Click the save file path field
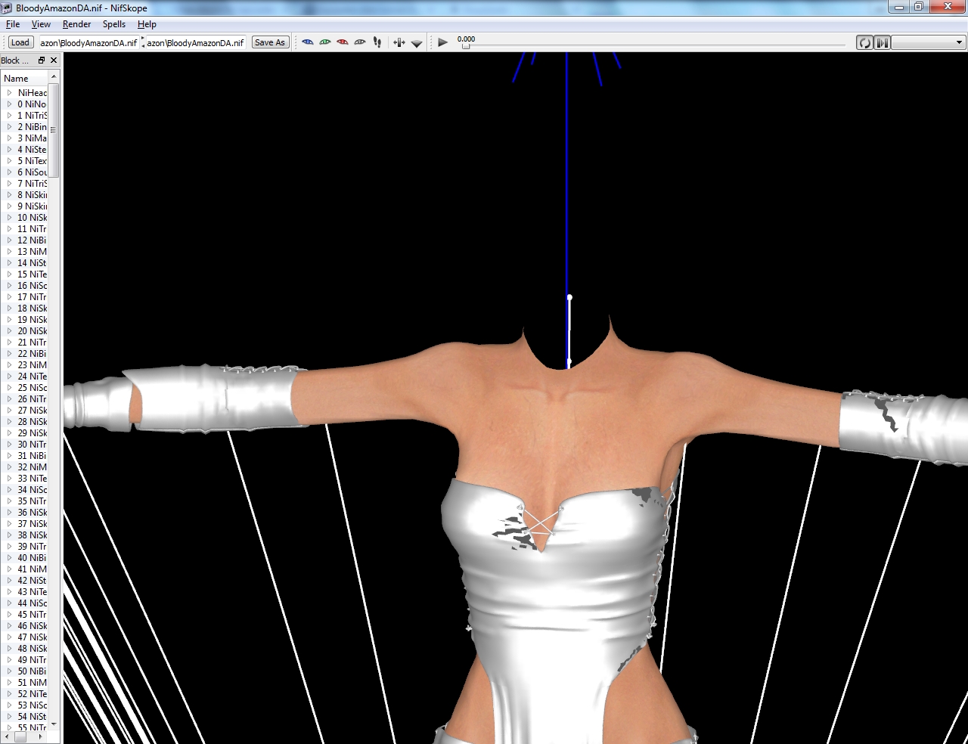The width and height of the screenshot is (968, 744). pyautogui.click(x=196, y=42)
